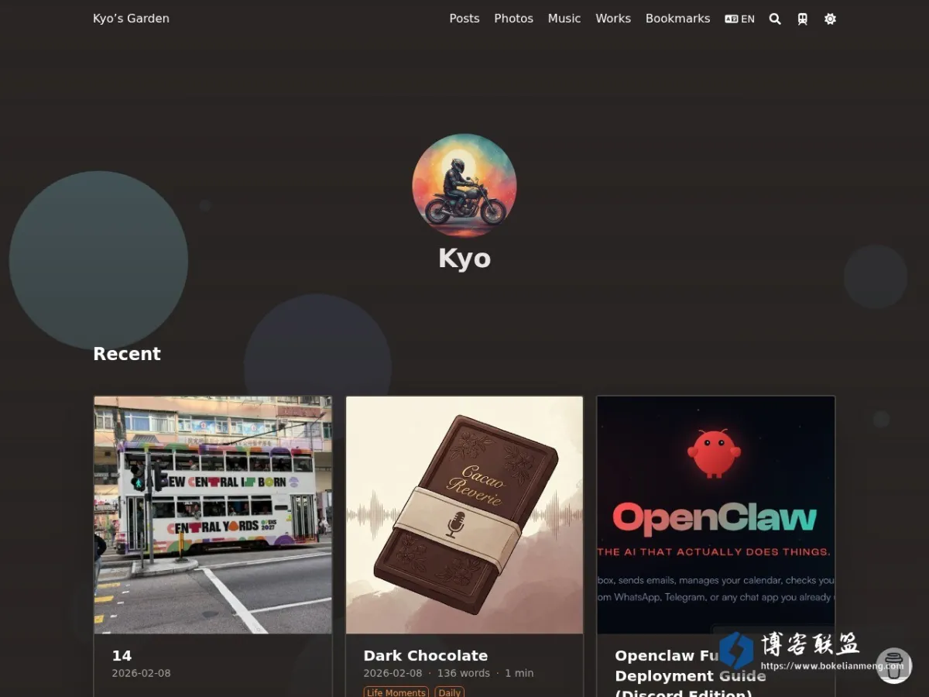
Task: Open the Dark Chocolate post title
Action: 426,655
